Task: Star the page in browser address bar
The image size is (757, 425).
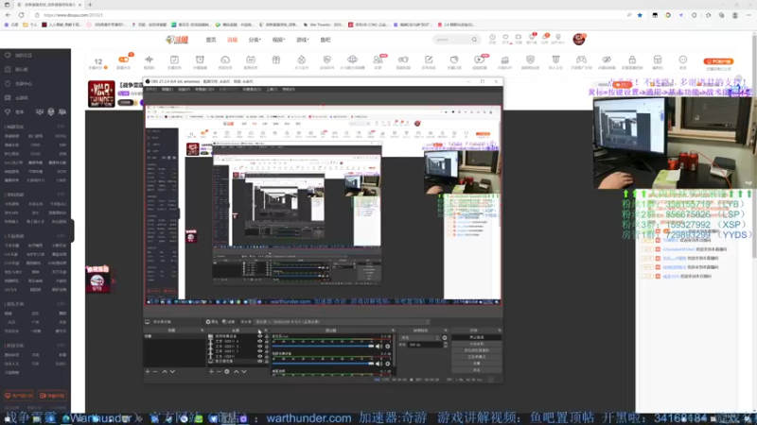Action: [x=641, y=15]
